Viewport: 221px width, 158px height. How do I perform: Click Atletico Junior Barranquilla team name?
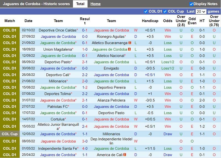(58, 127)
